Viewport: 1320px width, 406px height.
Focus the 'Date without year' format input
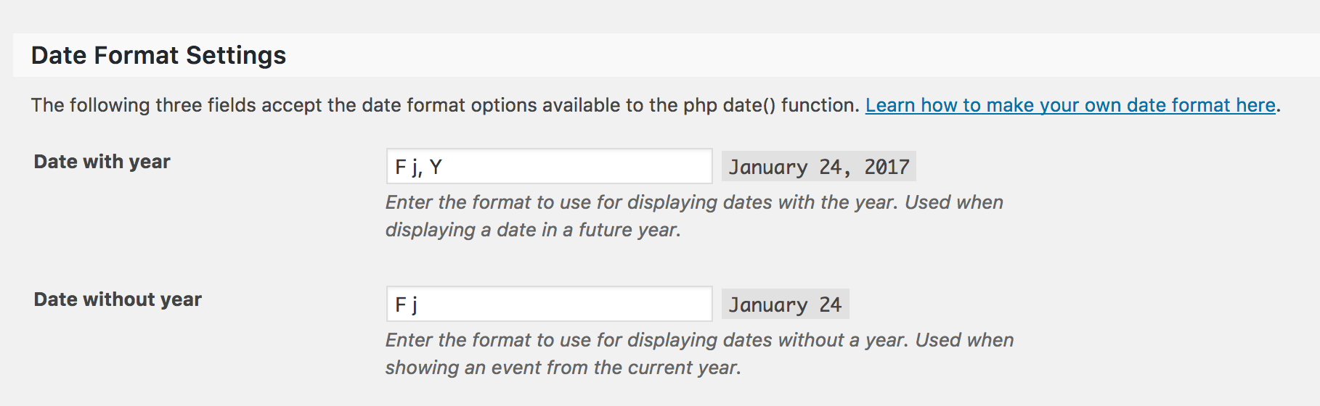(x=549, y=304)
